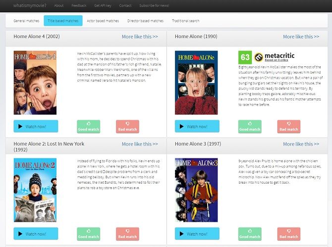Image resolution: width=332 pixels, height=247 pixels.
Task: Switch to Director based matches tab
Action: 145,21
